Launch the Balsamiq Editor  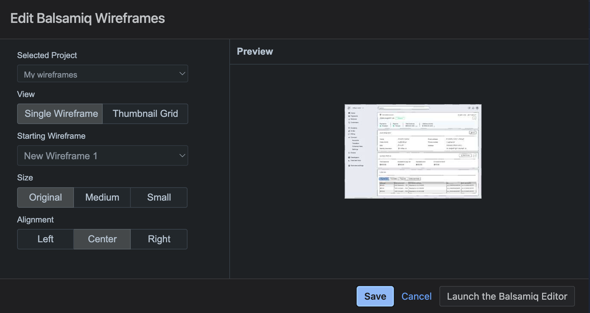coord(507,296)
